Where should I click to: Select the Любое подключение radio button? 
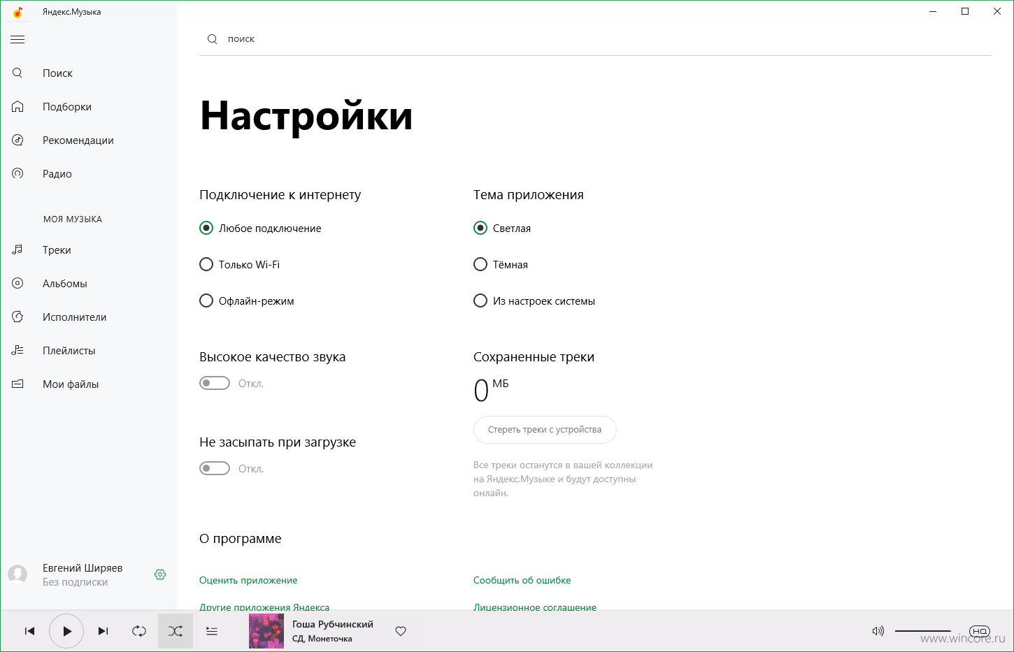click(260, 228)
